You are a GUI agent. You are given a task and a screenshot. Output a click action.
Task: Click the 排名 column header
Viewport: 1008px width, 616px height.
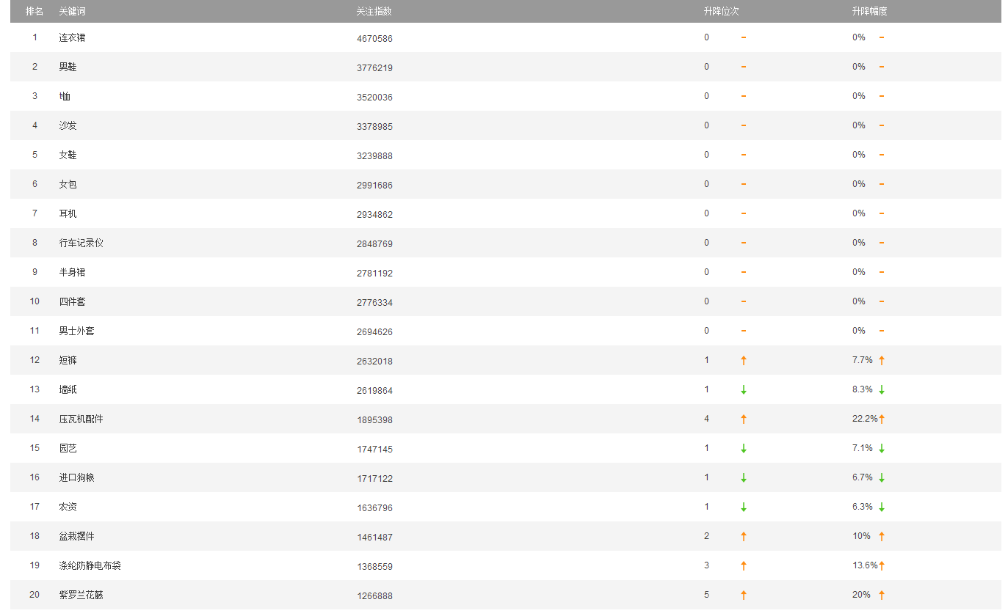pyautogui.click(x=35, y=11)
